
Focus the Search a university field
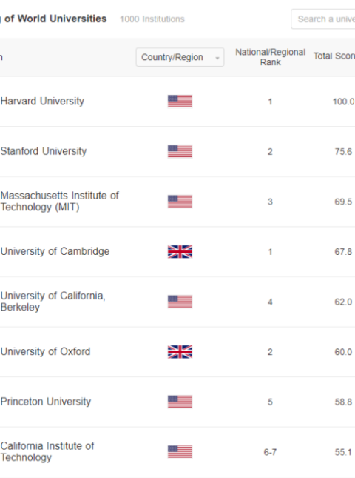[323, 19]
